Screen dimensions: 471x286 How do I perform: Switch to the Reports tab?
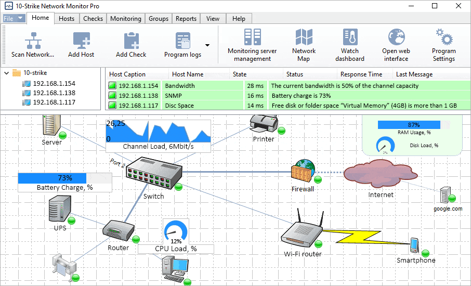[x=186, y=19]
